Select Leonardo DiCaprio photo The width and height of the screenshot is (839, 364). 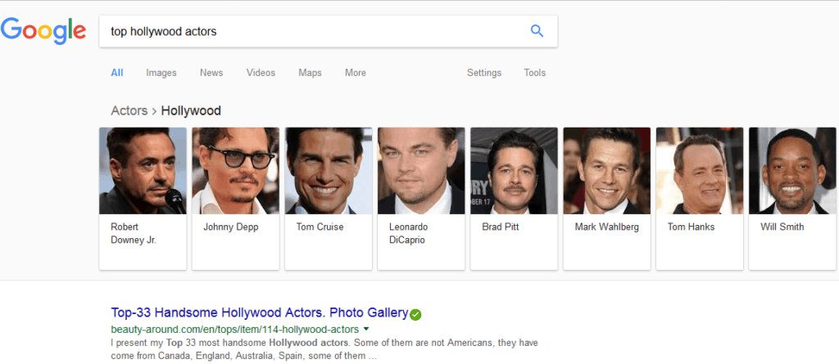pos(421,170)
